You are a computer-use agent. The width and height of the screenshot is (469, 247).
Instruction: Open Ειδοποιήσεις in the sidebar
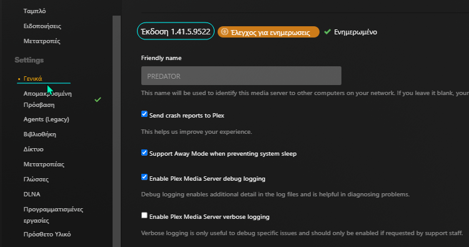pos(42,26)
